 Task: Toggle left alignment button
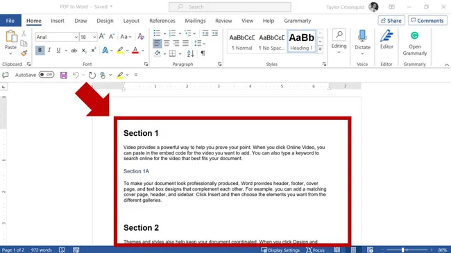[158, 44]
